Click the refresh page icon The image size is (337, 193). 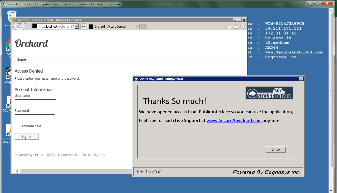(x=83, y=26)
